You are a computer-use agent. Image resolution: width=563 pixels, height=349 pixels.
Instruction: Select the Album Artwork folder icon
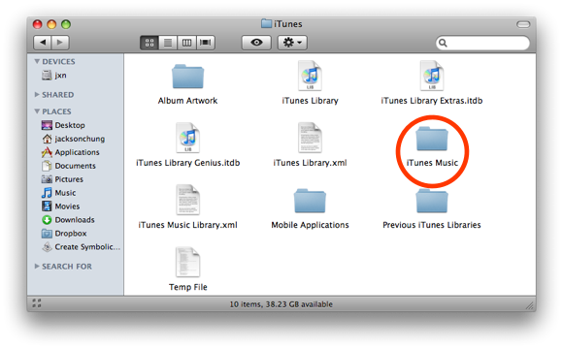187,77
